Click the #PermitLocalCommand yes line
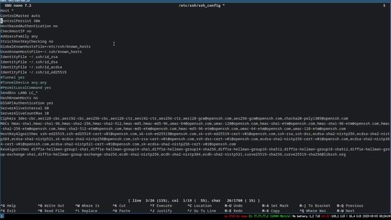This screenshot has width=391, height=220. 26,87
